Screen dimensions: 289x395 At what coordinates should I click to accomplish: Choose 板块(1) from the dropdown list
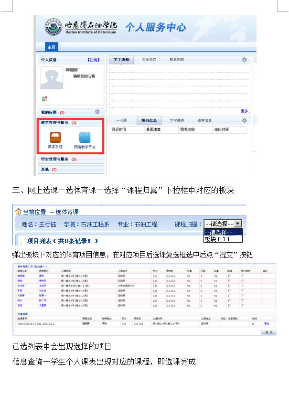(217, 239)
